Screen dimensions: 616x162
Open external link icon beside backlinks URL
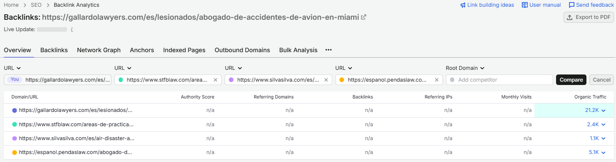(364, 17)
